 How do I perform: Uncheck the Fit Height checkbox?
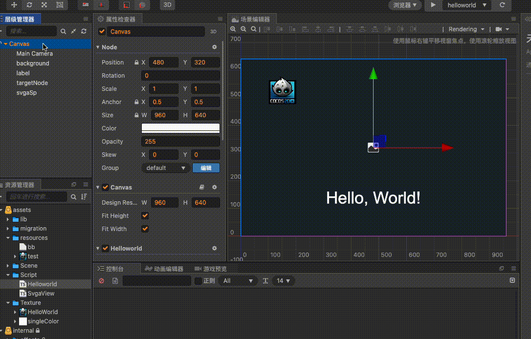click(145, 216)
